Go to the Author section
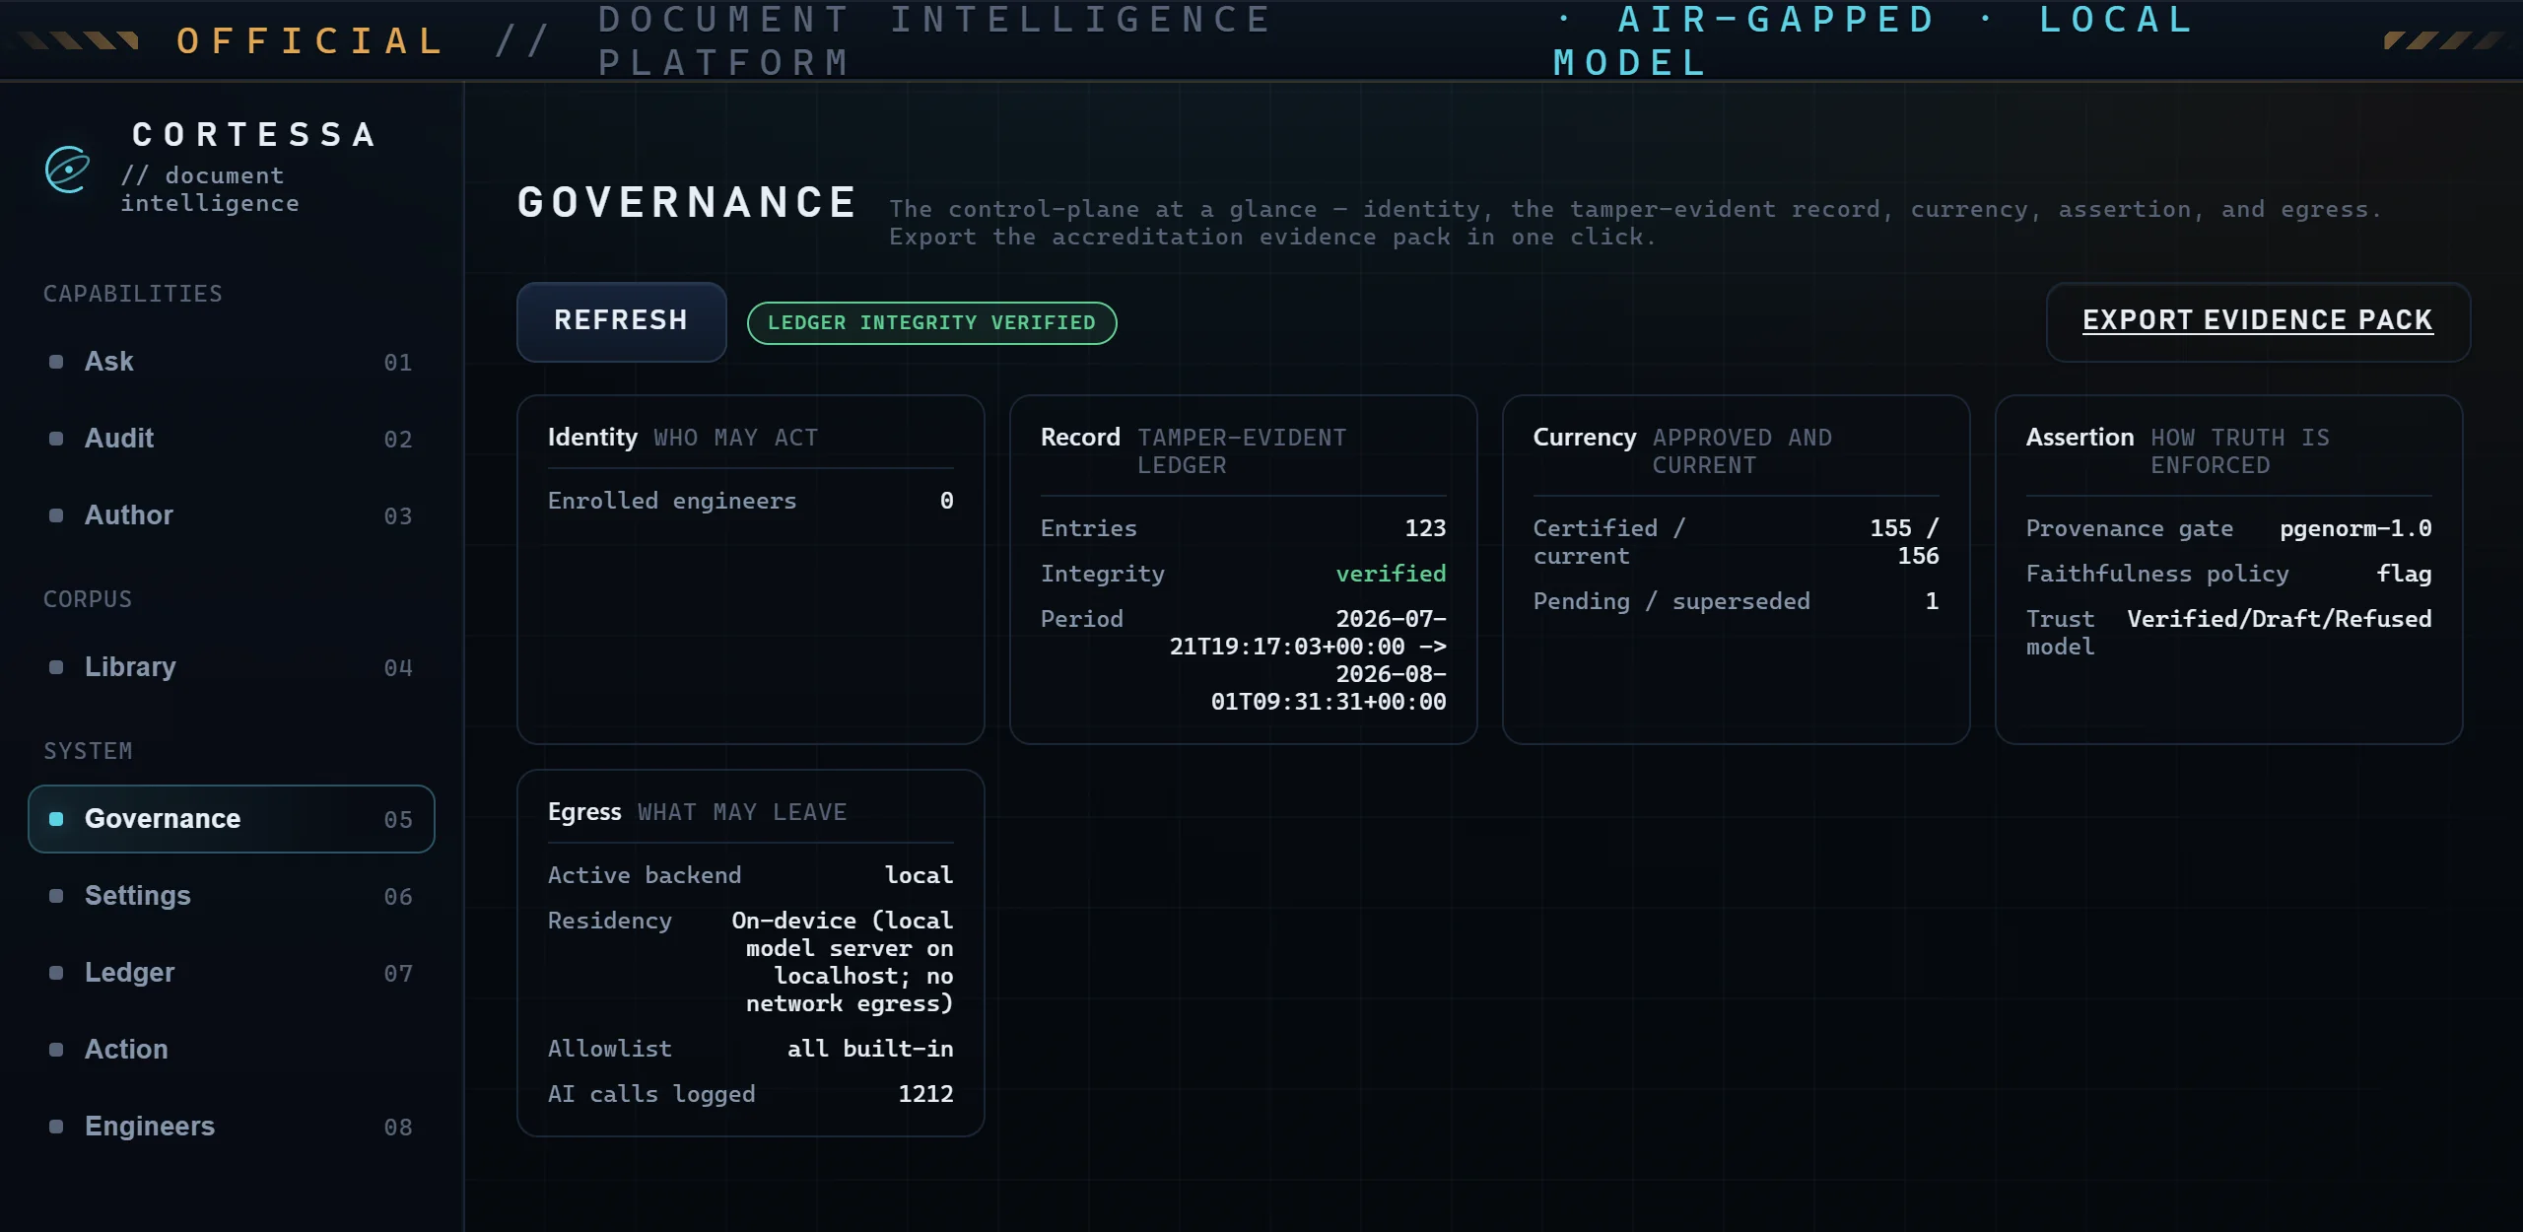The width and height of the screenshot is (2523, 1232). point(232,515)
